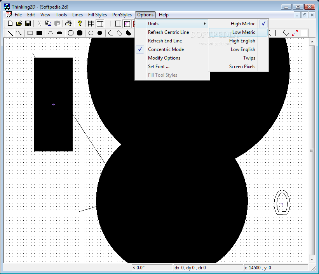Select the dense full grid icon
Screen dimensions: 319x274
[x=91, y=24]
